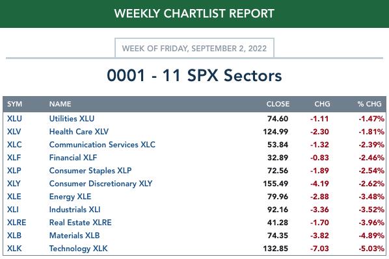
Task: Click the XLV symbol link
Action: (14, 132)
